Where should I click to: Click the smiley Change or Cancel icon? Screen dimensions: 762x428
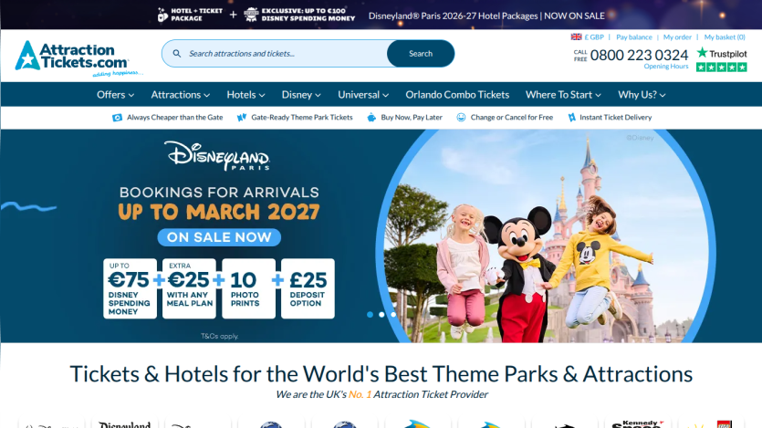tap(461, 118)
